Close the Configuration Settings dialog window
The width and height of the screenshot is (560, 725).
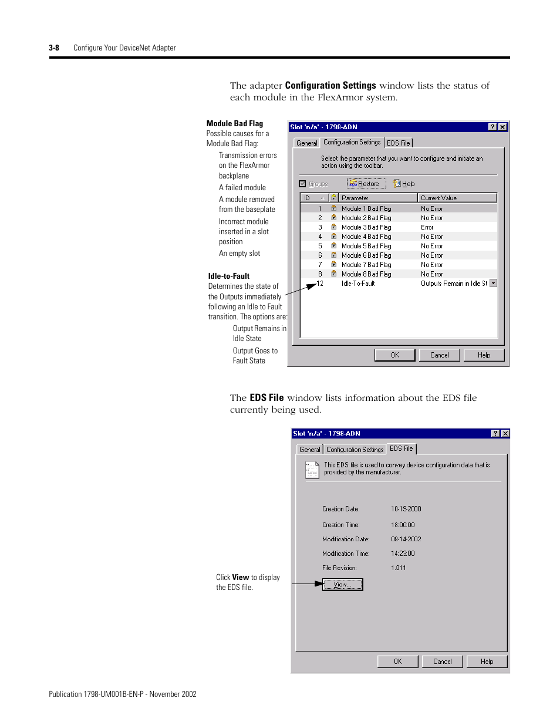coord(502,127)
